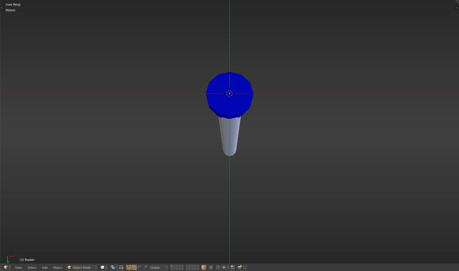Enable the scale manipulator icon
This screenshot has height=271, width=459.
coord(145,267)
